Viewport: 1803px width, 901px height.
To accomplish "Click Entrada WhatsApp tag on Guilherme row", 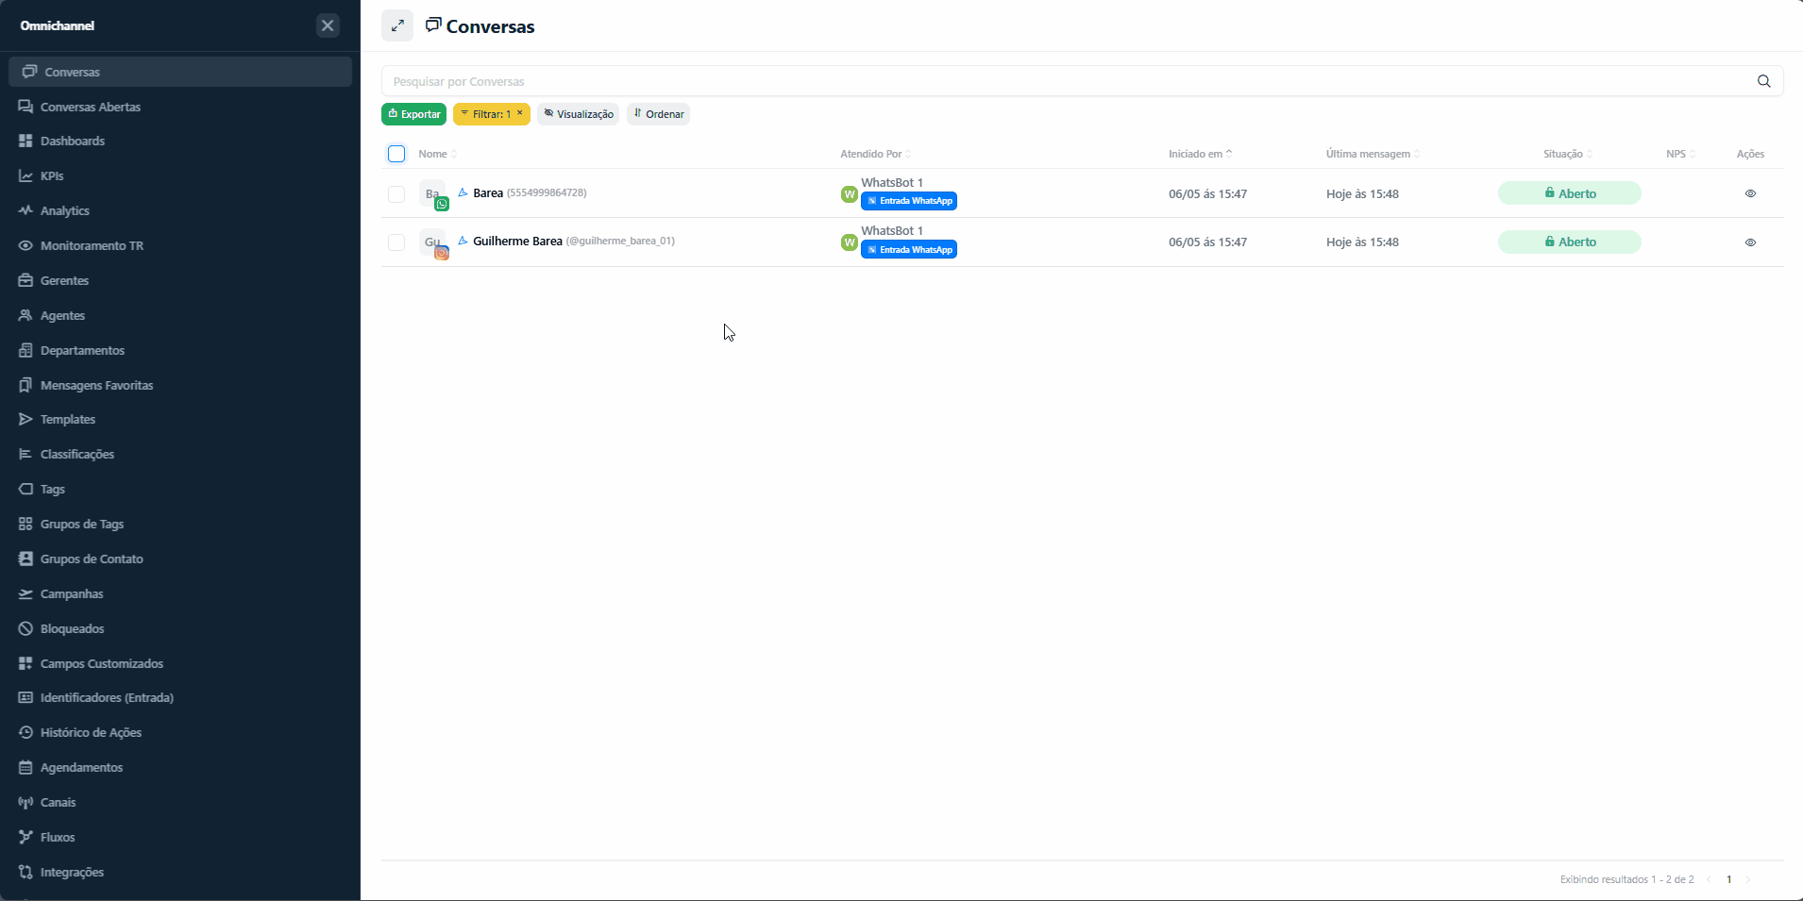I will [x=909, y=250].
